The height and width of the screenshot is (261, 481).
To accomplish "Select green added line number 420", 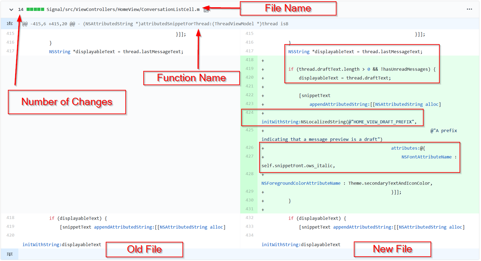I will 250,78.
